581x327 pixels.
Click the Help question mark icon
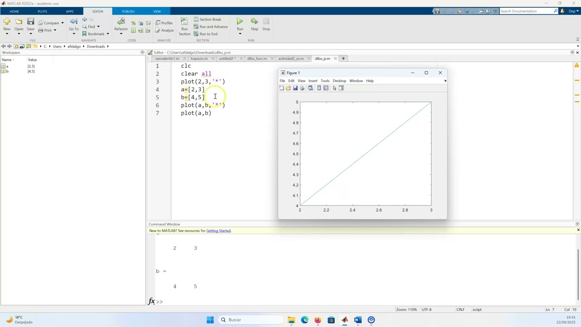coord(488,11)
